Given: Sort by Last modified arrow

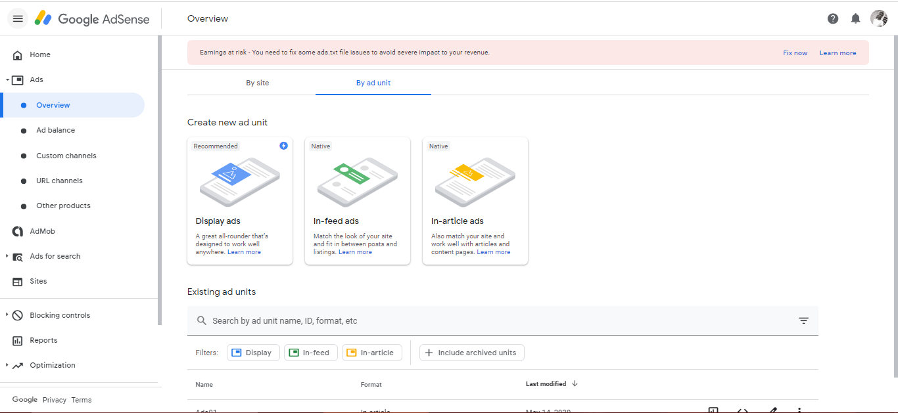Looking at the screenshot, I should [x=575, y=383].
